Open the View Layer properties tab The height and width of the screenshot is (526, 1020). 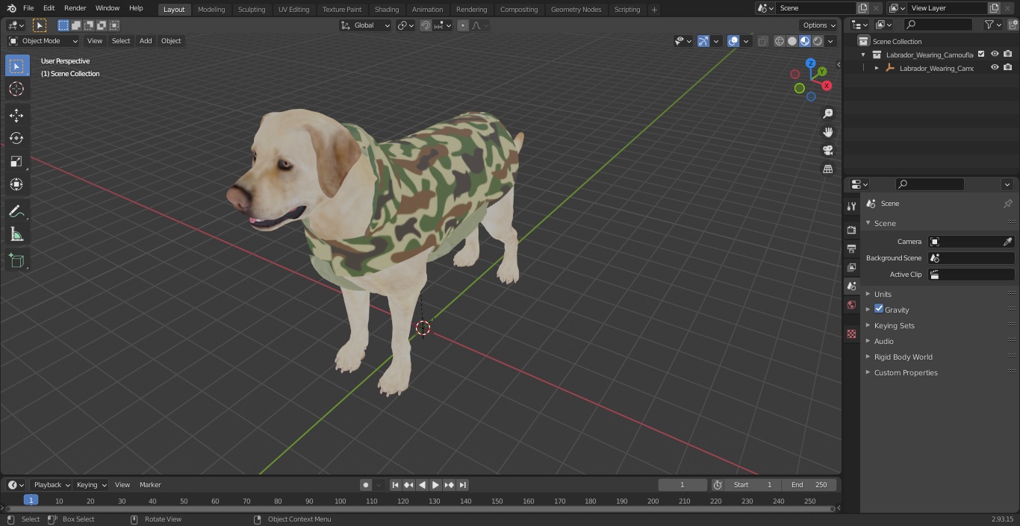851,267
